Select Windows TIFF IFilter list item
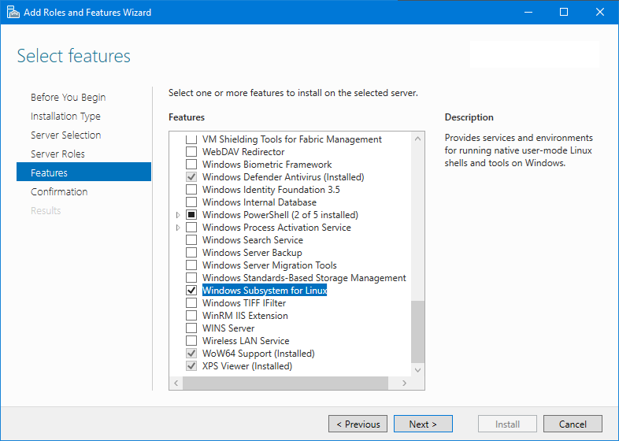Viewport: 619px width, 441px height. [x=243, y=303]
